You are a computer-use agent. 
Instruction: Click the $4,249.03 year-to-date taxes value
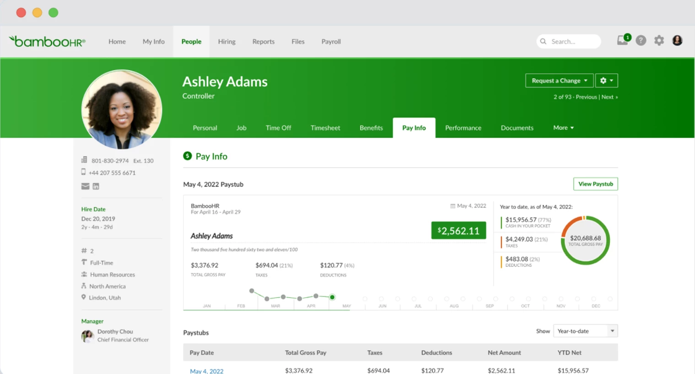pos(519,239)
